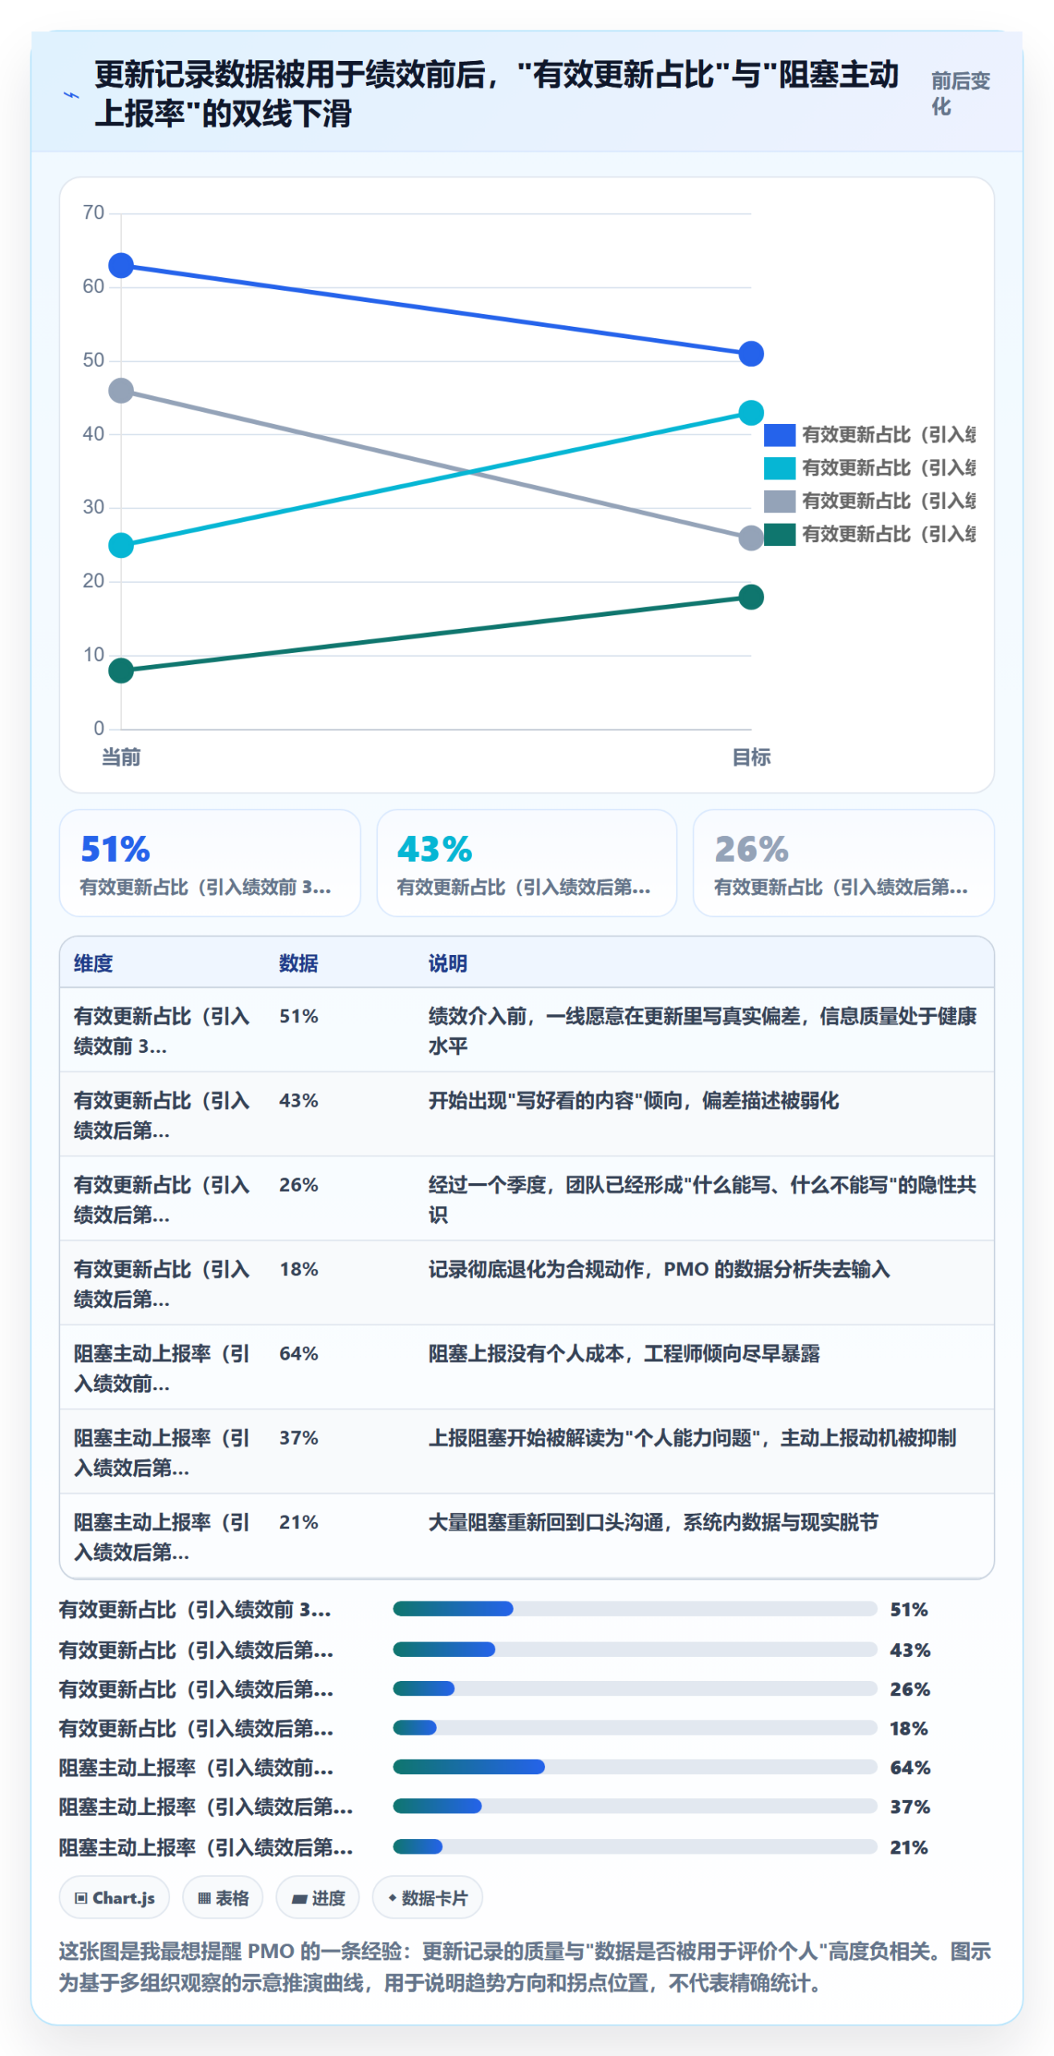This screenshot has height=2056, width=1054.
Task: Click the 64% value beside the progress bar
Action: pyautogui.click(x=910, y=1767)
